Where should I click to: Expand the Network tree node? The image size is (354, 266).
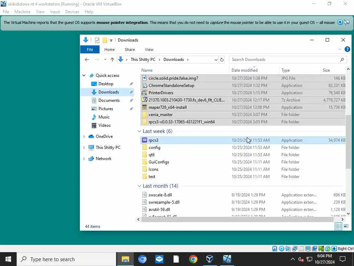(84, 159)
